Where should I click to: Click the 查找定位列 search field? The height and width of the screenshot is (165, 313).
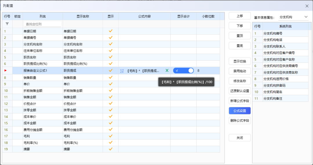[43, 24]
